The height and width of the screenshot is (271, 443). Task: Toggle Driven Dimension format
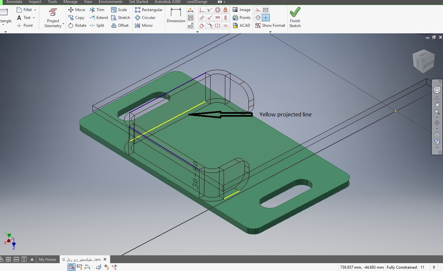(x=266, y=10)
